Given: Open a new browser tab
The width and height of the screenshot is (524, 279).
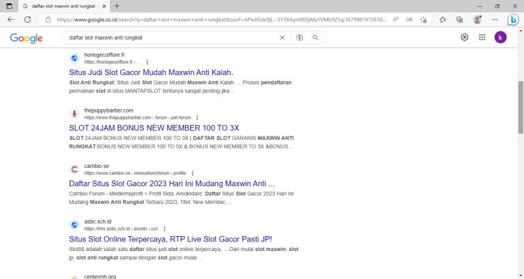Looking at the screenshot, I should point(117,6).
